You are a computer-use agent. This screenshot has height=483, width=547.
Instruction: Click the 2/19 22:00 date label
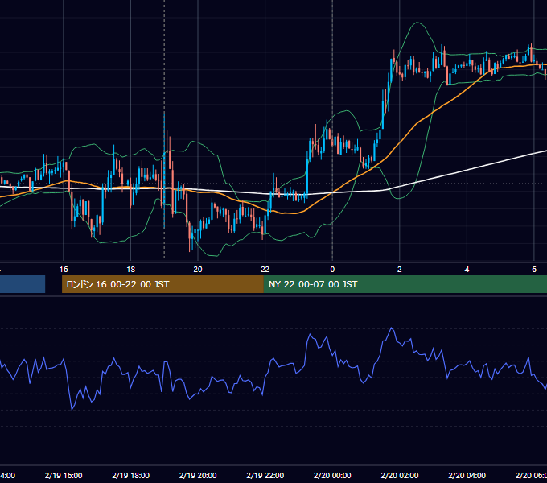[265, 475]
